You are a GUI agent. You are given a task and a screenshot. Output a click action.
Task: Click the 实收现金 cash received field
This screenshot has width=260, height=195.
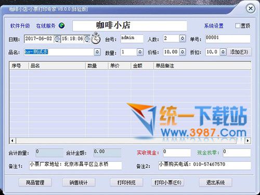click(x=177, y=152)
